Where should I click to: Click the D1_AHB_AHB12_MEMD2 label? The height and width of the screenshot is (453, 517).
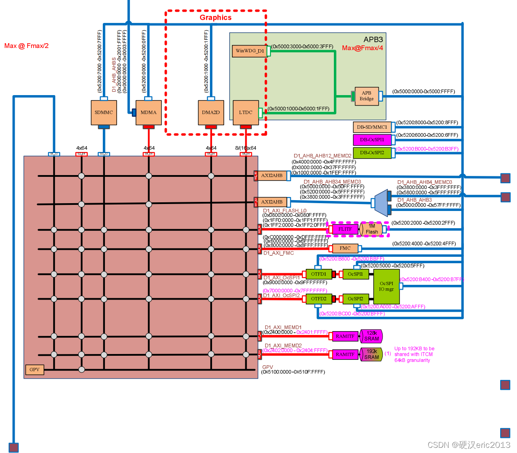(323, 156)
